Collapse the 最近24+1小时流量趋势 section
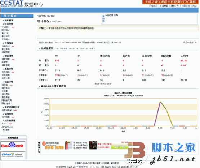This screenshot has width=200, height=168. [x=40, y=86]
